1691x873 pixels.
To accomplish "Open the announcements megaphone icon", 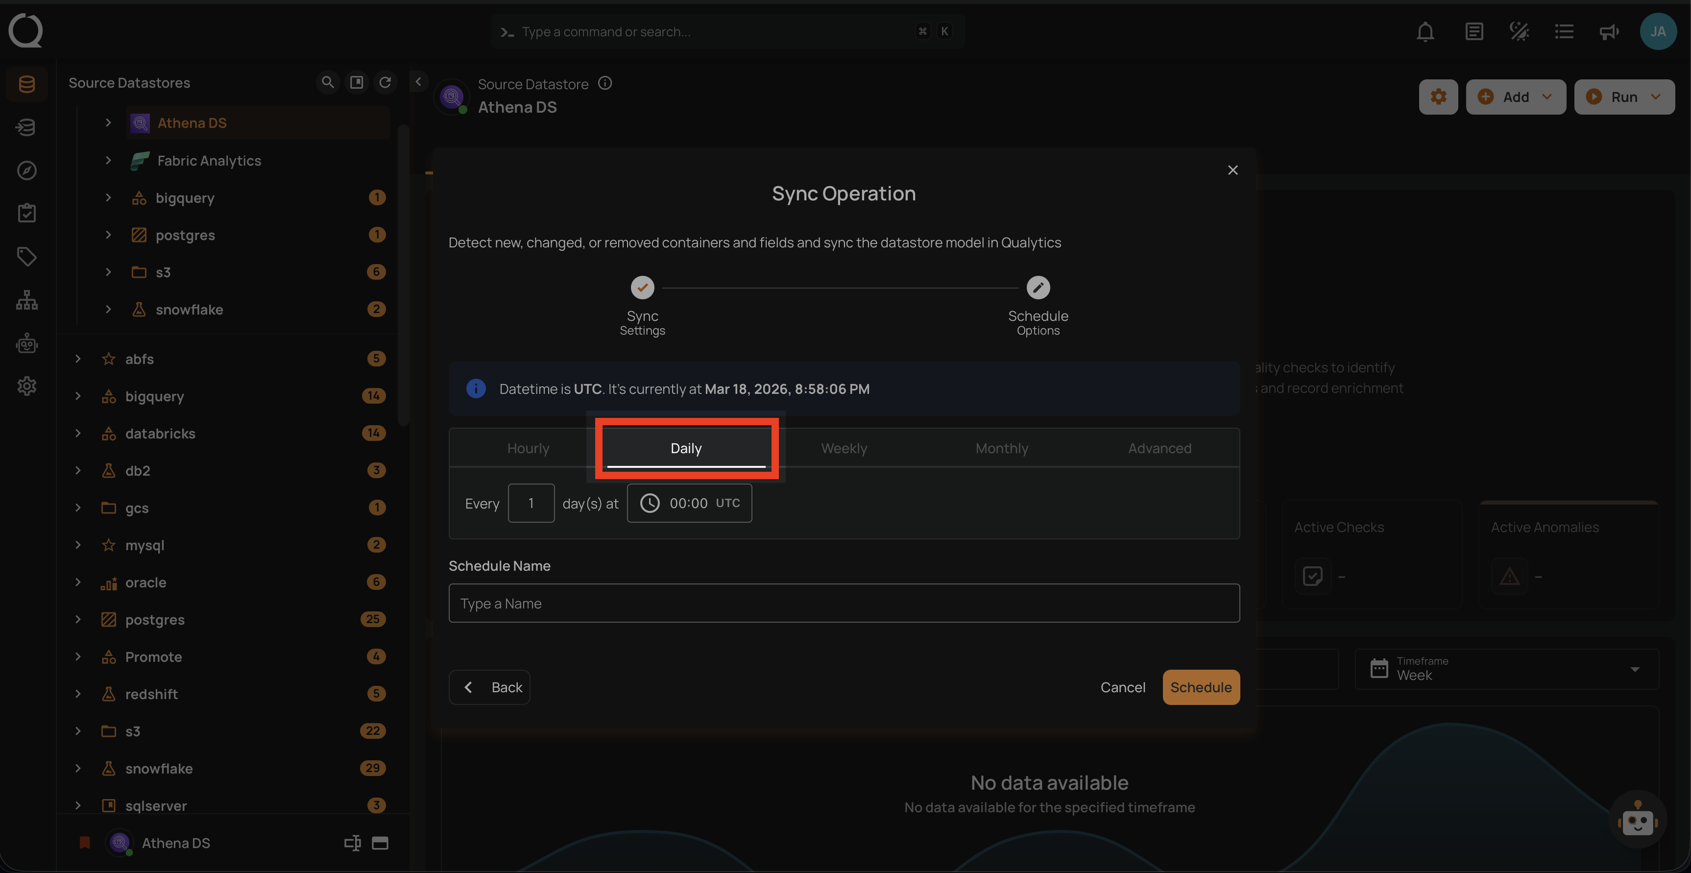I will pyautogui.click(x=1608, y=31).
